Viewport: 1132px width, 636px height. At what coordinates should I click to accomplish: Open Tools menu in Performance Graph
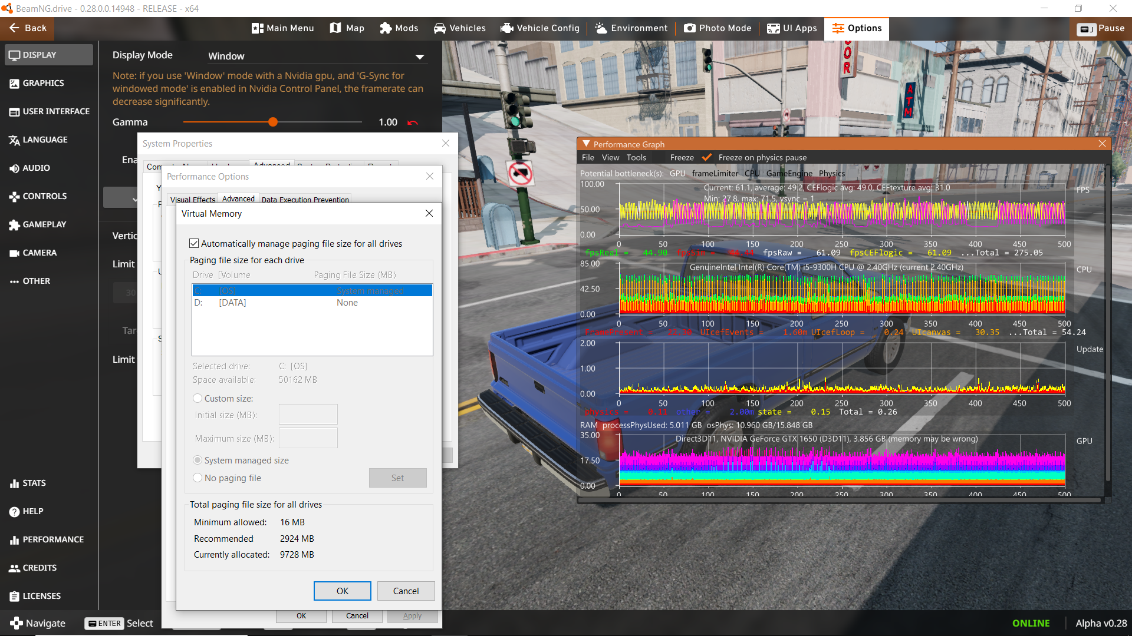(636, 157)
